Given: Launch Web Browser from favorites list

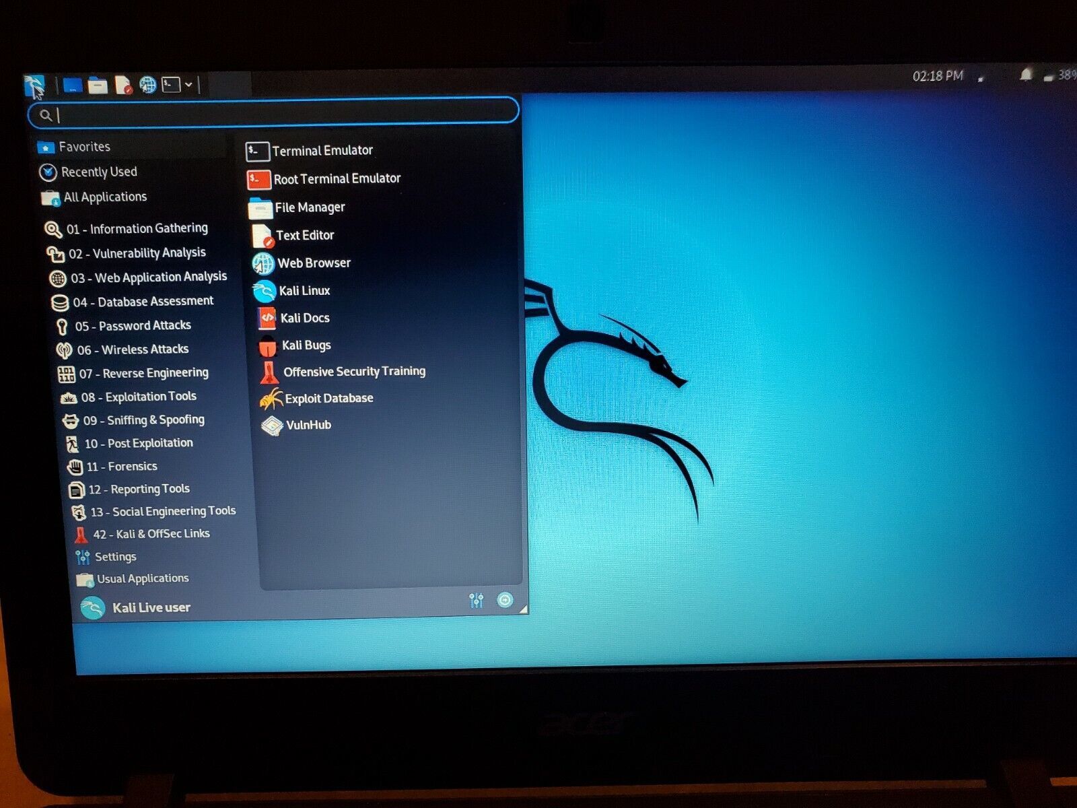Looking at the screenshot, I should (x=302, y=263).
